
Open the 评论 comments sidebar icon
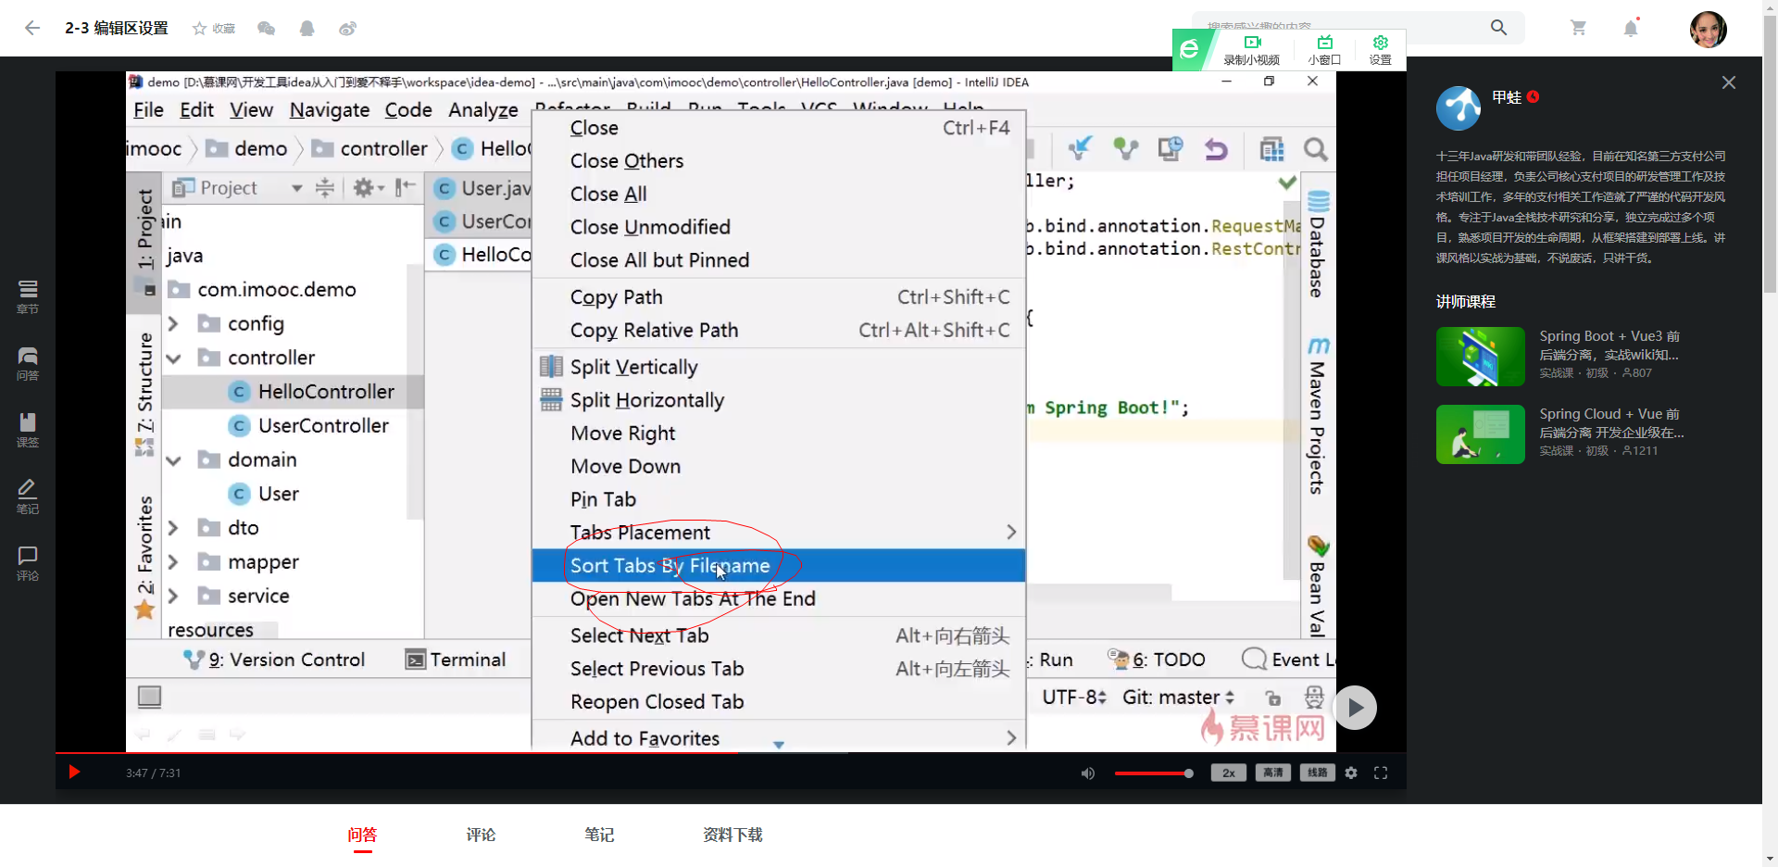pyautogui.click(x=28, y=563)
